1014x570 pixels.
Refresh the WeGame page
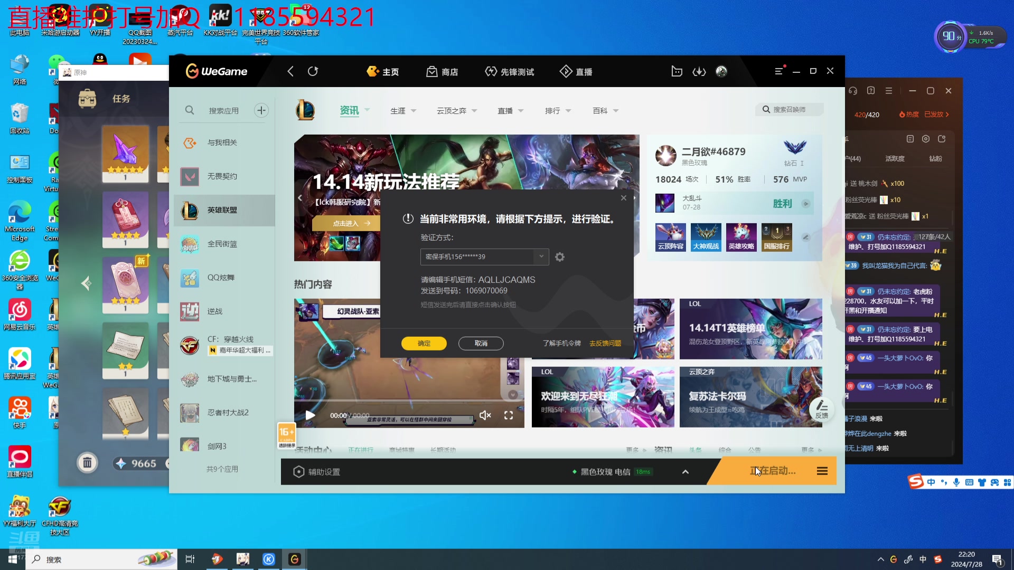(313, 71)
